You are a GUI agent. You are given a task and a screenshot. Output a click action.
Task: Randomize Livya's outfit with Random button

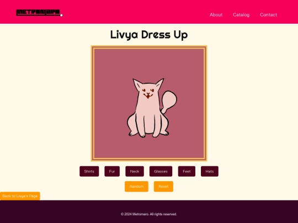tap(136, 187)
